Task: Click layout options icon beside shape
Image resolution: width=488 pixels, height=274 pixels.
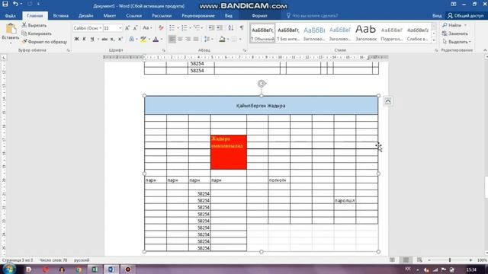Action: (x=388, y=101)
